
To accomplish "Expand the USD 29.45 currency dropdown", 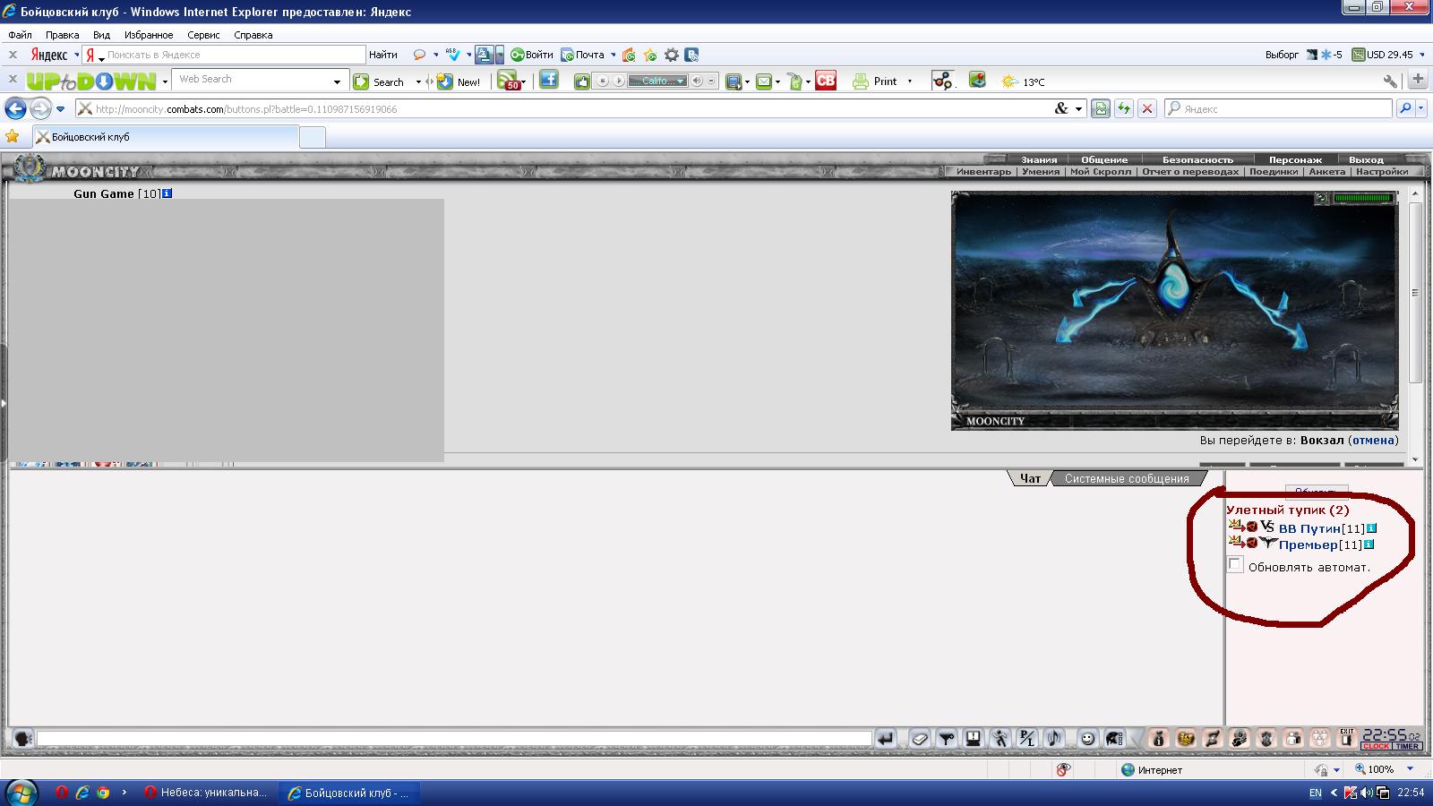I will (1420, 55).
